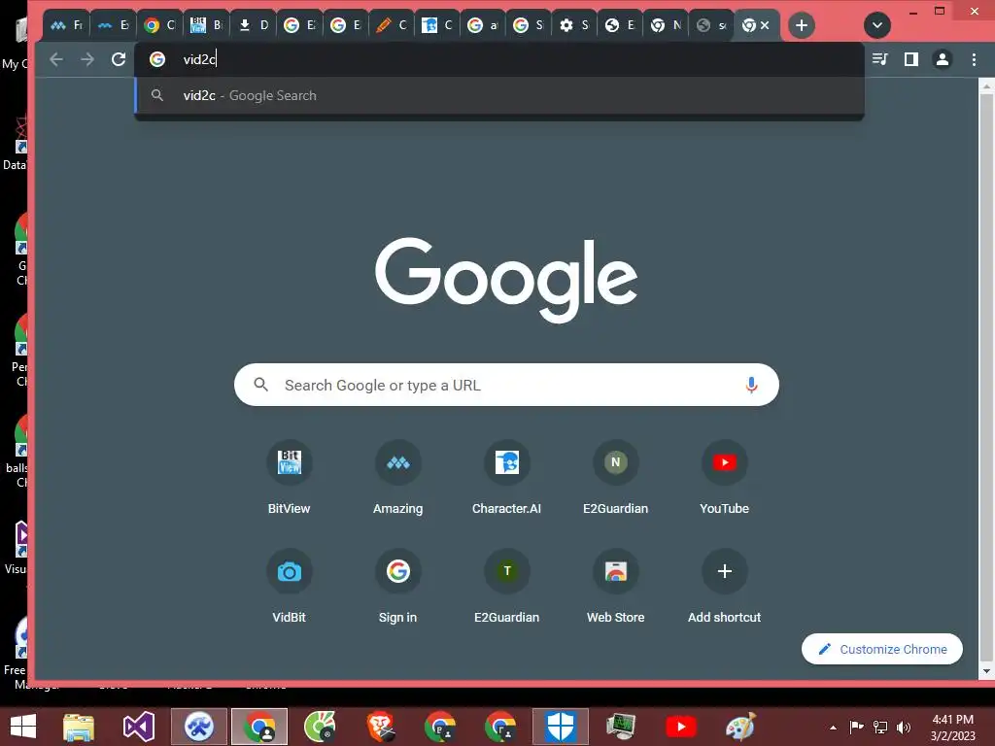Go forward using the forward arrow
Image resolution: width=995 pixels, height=746 pixels.
pos(87,59)
